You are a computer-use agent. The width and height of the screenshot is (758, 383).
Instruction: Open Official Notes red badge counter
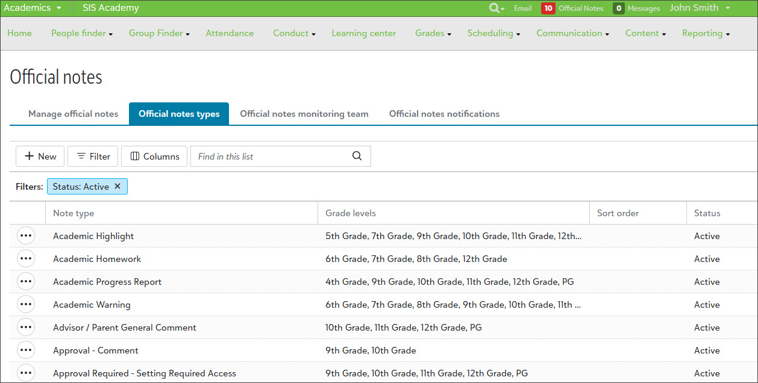[548, 8]
